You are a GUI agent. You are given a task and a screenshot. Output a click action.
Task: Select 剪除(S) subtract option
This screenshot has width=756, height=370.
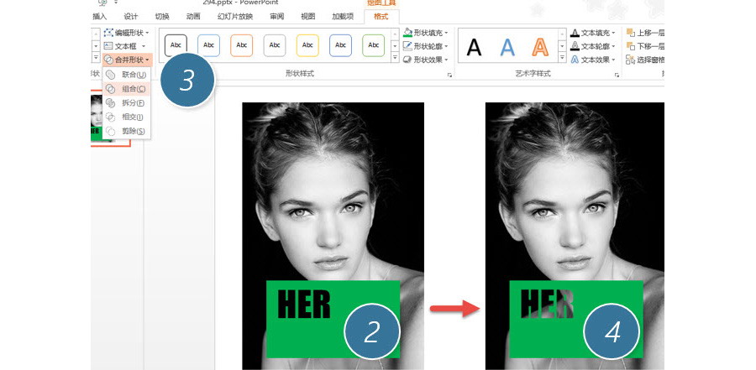(x=127, y=131)
